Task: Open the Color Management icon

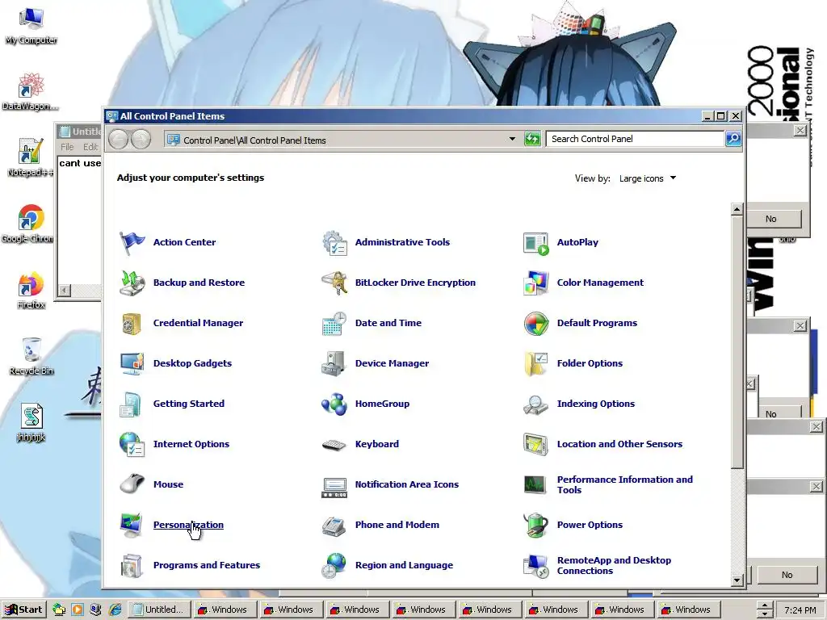Action: [x=536, y=283]
